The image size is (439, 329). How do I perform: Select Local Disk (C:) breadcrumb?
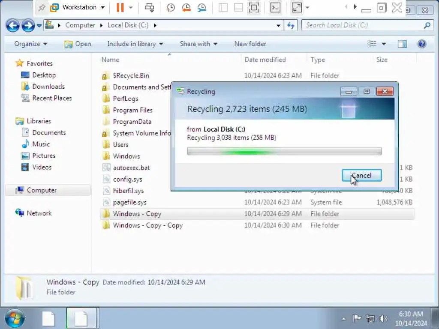tap(128, 25)
